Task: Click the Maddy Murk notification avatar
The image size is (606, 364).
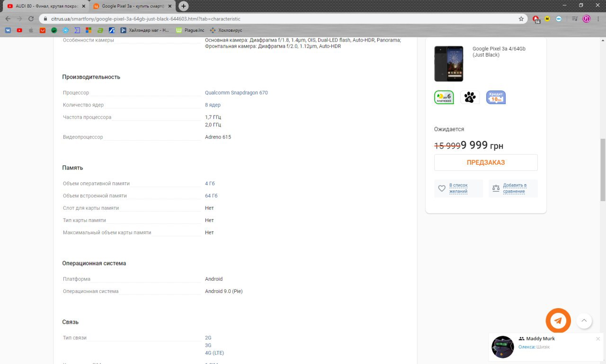Action: [503, 347]
